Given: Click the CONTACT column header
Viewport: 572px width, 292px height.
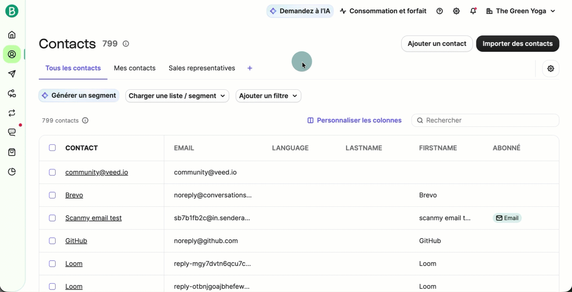Looking at the screenshot, I should [81, 148].
